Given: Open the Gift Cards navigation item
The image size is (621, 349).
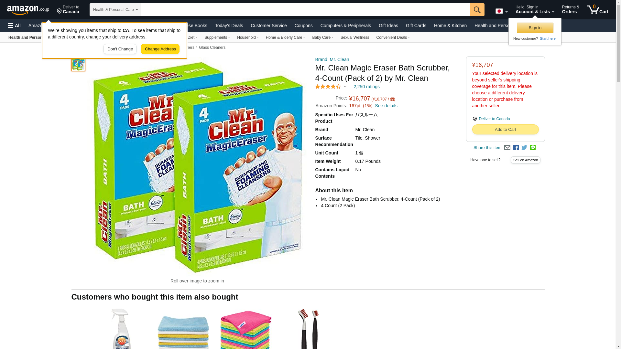Looking at the screenshot, I should point(416,26).
